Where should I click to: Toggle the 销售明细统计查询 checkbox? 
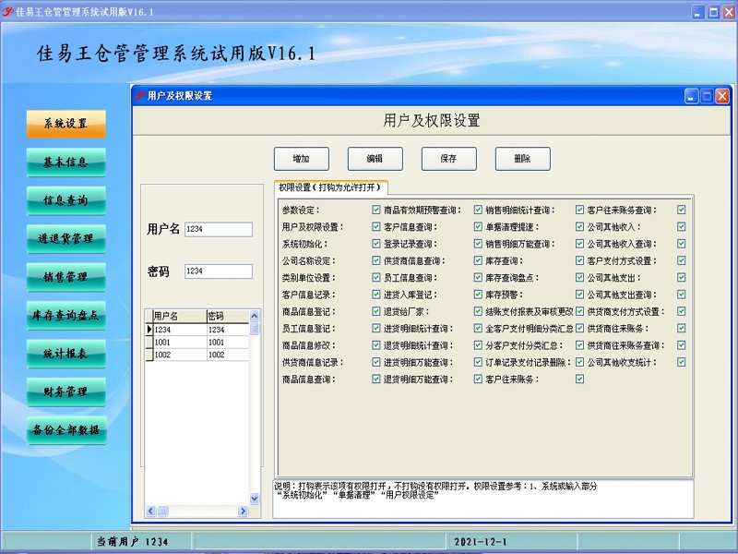coord(579,210)
